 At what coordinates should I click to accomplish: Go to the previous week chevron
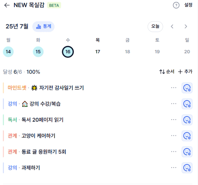[172, 26]
